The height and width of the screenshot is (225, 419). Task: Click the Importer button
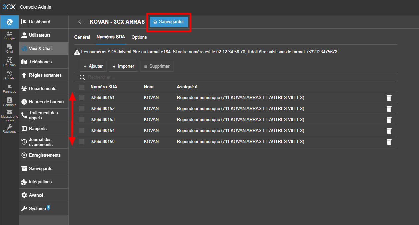coord(123,66)
